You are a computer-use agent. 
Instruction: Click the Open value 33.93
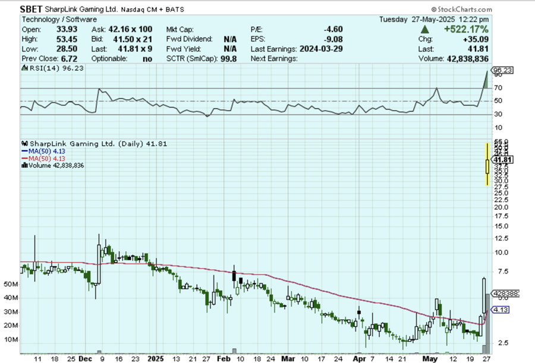(x=67, y=29)
